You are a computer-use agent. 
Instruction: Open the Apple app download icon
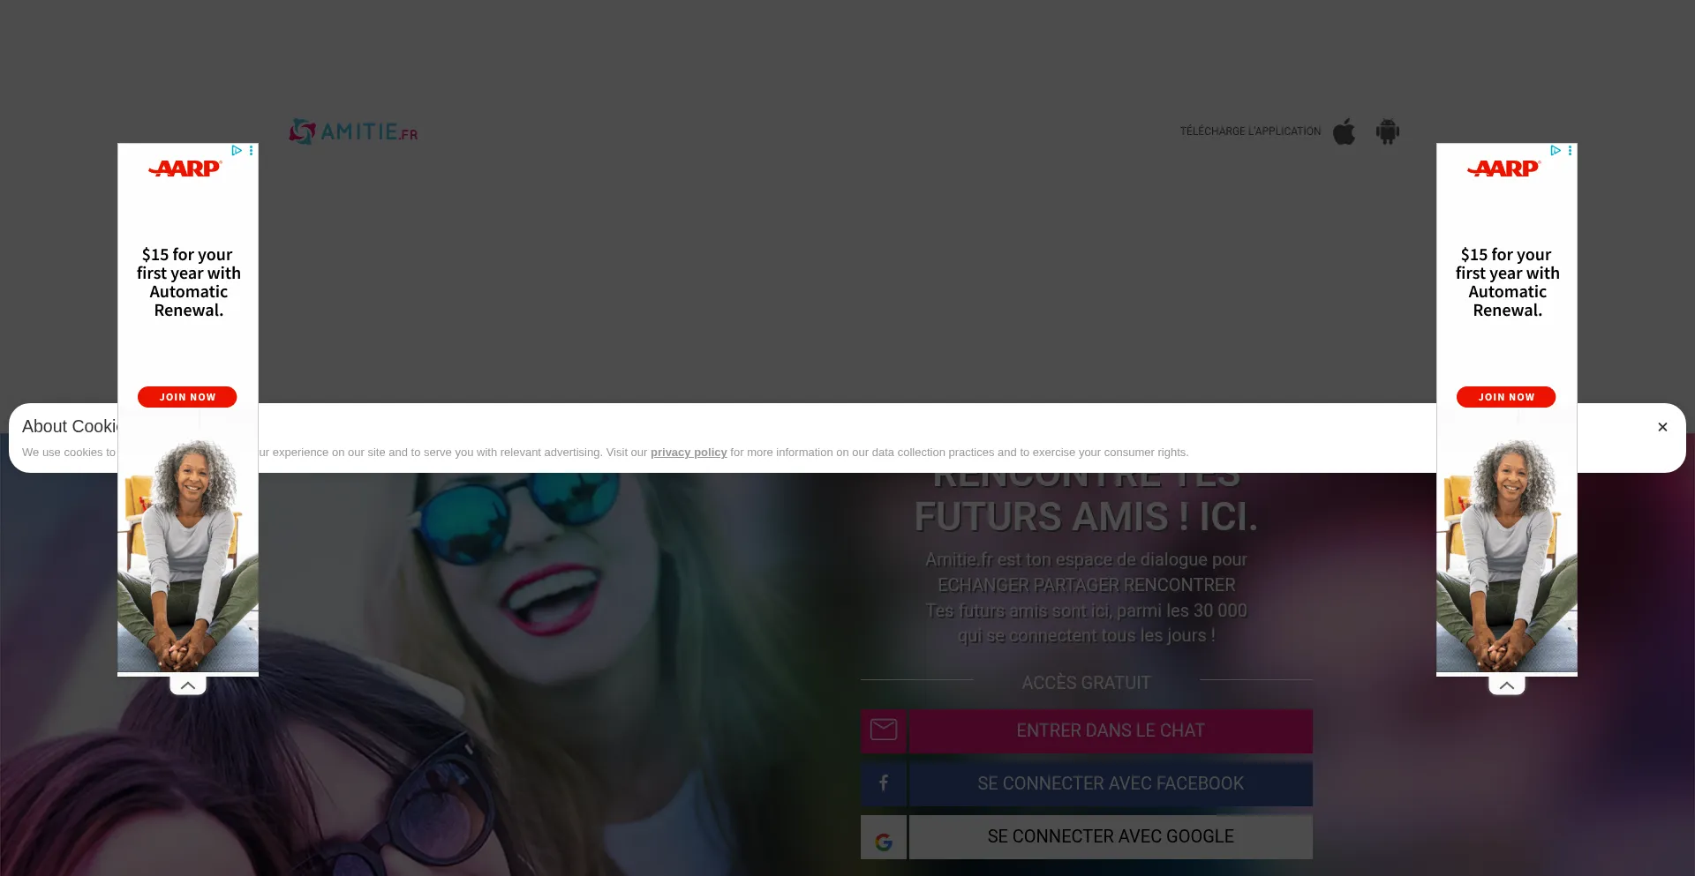[1344, 131]
